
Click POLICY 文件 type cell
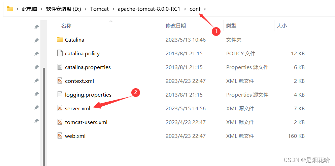click(x=241, y=53)
